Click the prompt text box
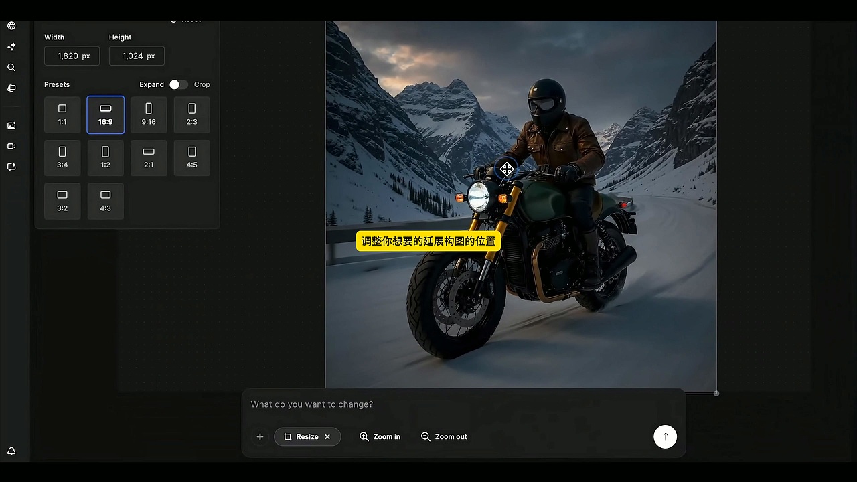This screenshot has height=482, width=857. coord(463,404)
